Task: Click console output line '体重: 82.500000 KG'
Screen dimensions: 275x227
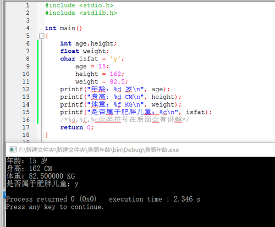Action: (41, 176)
